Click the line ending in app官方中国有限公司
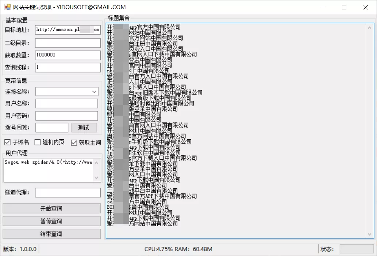377x256 pixels. click(x=143, y=27)
